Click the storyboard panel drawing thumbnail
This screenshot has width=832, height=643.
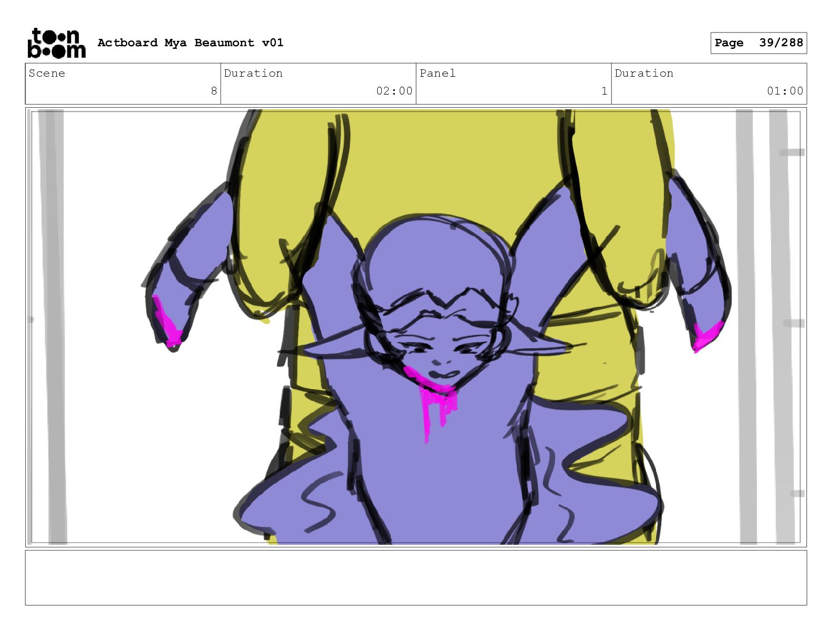coord(416,327)
